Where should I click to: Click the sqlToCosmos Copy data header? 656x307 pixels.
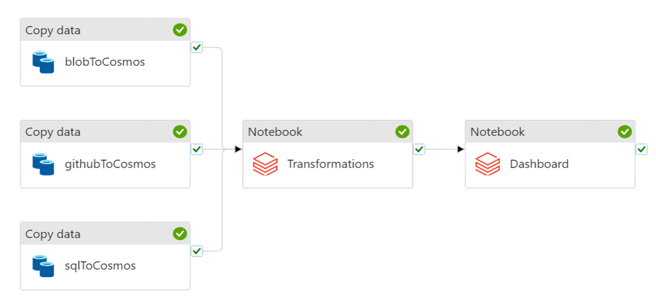click(x=53, y=234)
